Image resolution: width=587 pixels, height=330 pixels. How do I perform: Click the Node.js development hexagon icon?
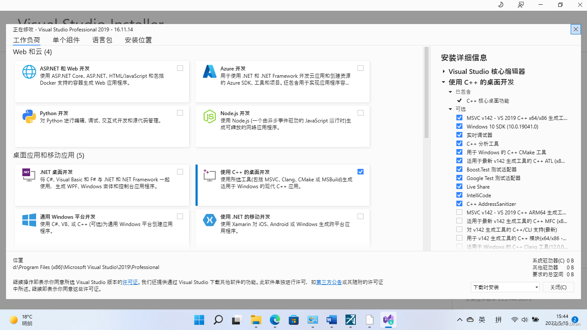[x=210, y=116]
